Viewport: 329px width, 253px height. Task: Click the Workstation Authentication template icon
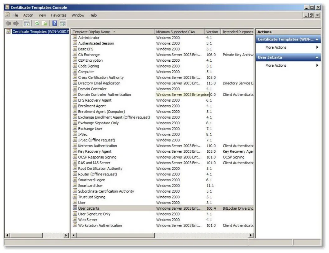(75, 225)
